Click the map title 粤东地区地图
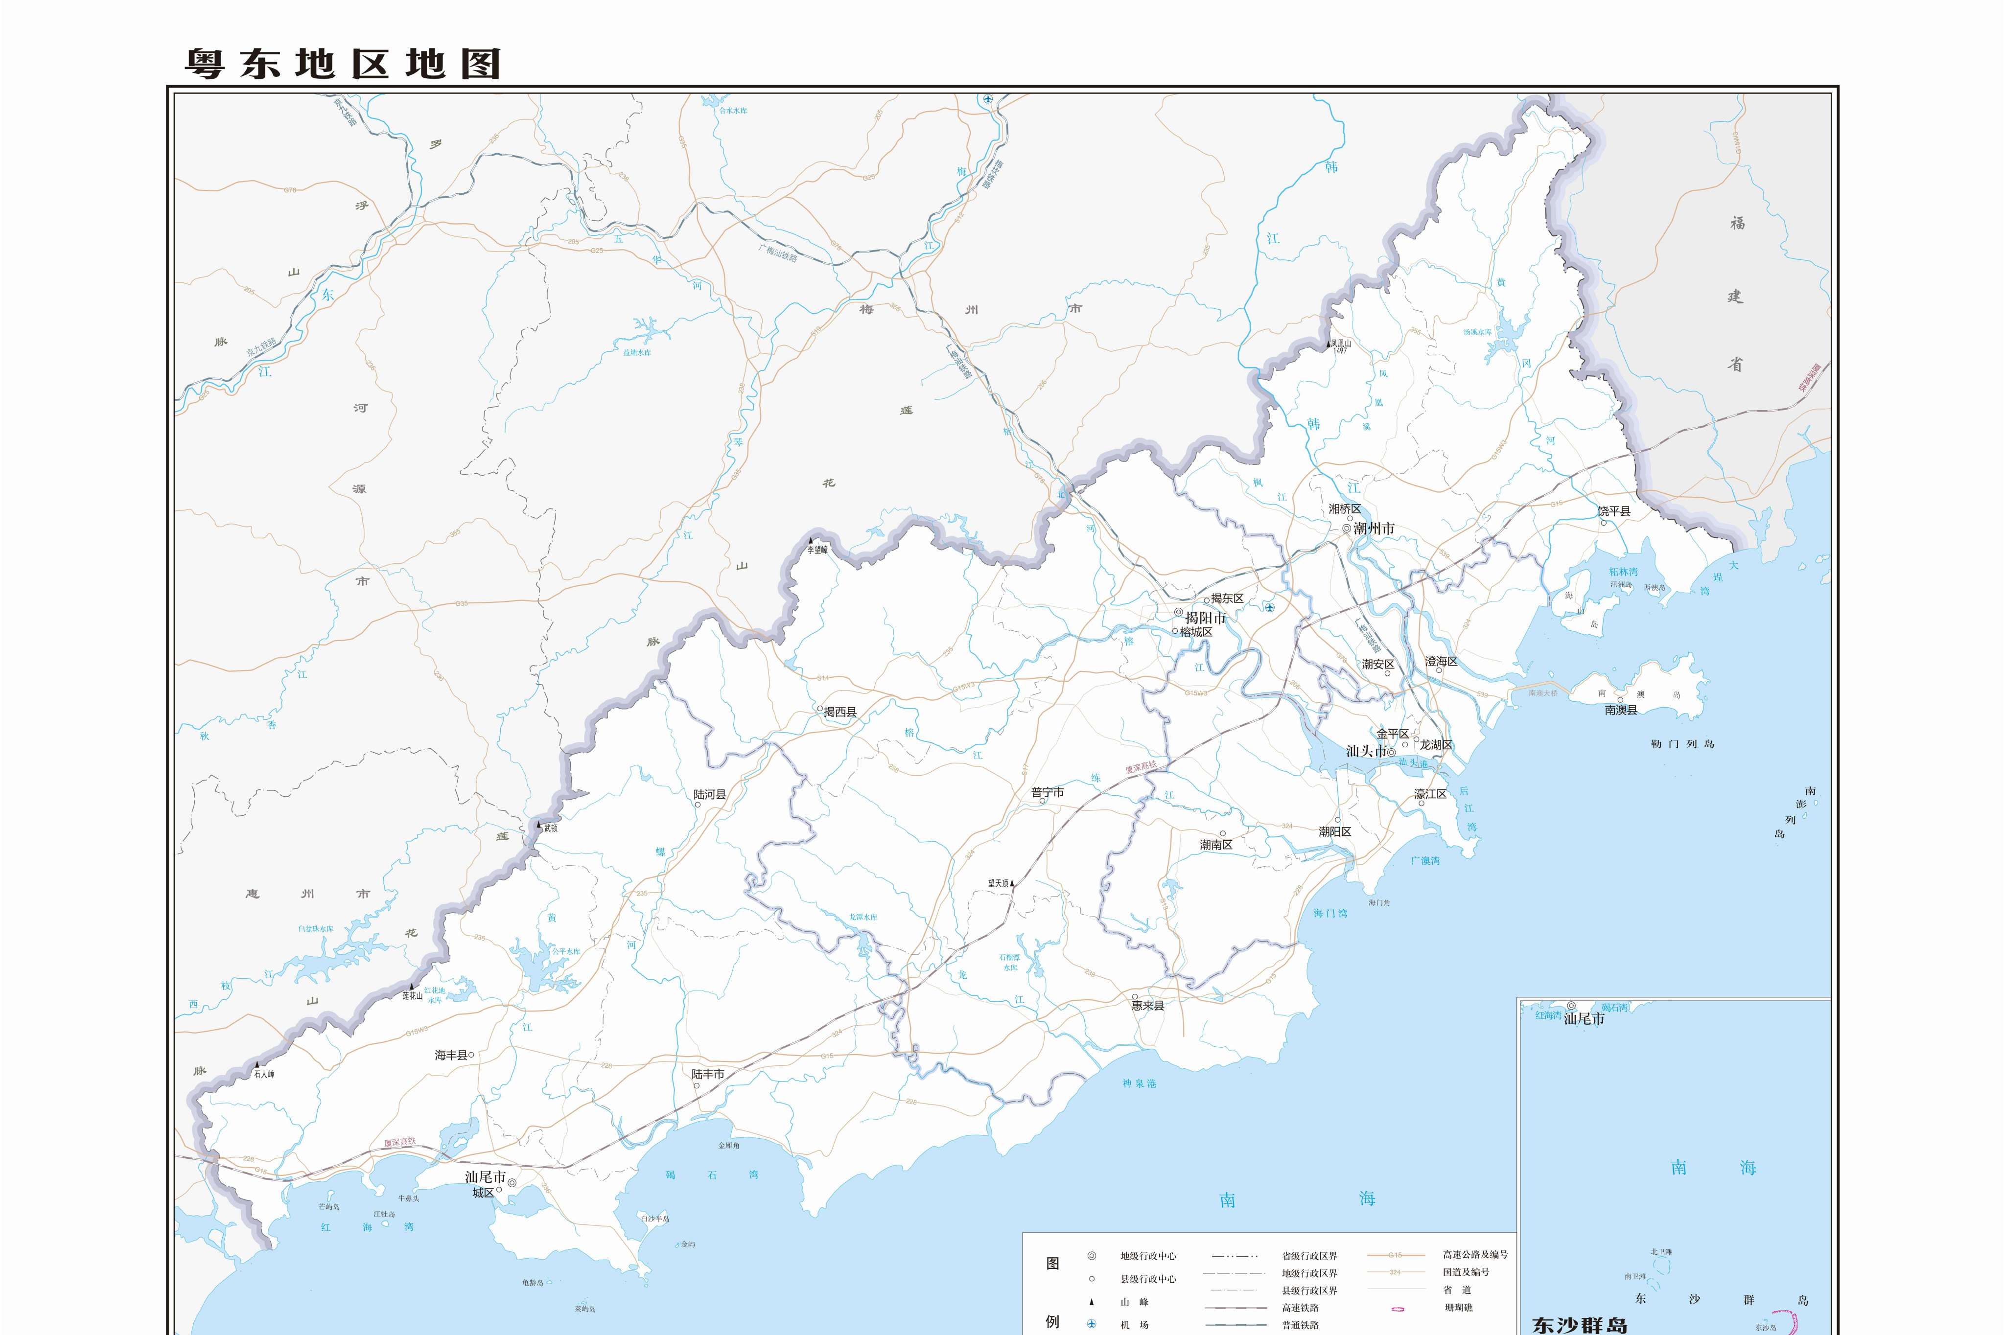The width and height of the screenshot is (2005, 1335). tap(341, 61)
